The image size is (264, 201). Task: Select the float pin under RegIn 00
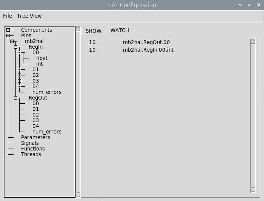[42, 58]
